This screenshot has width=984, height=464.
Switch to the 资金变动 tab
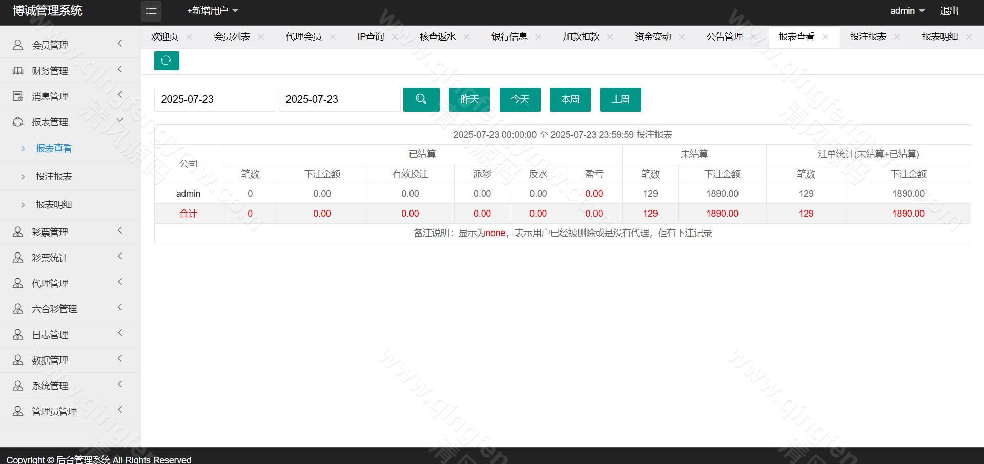(x=652, y=37)
